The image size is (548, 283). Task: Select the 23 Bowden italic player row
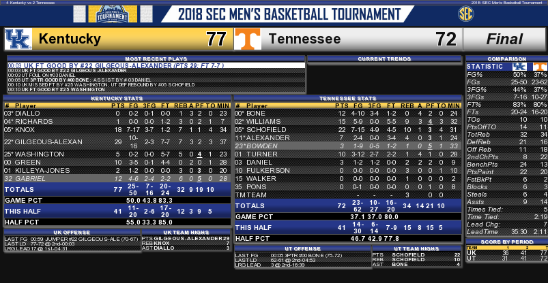tap(348, 146)
